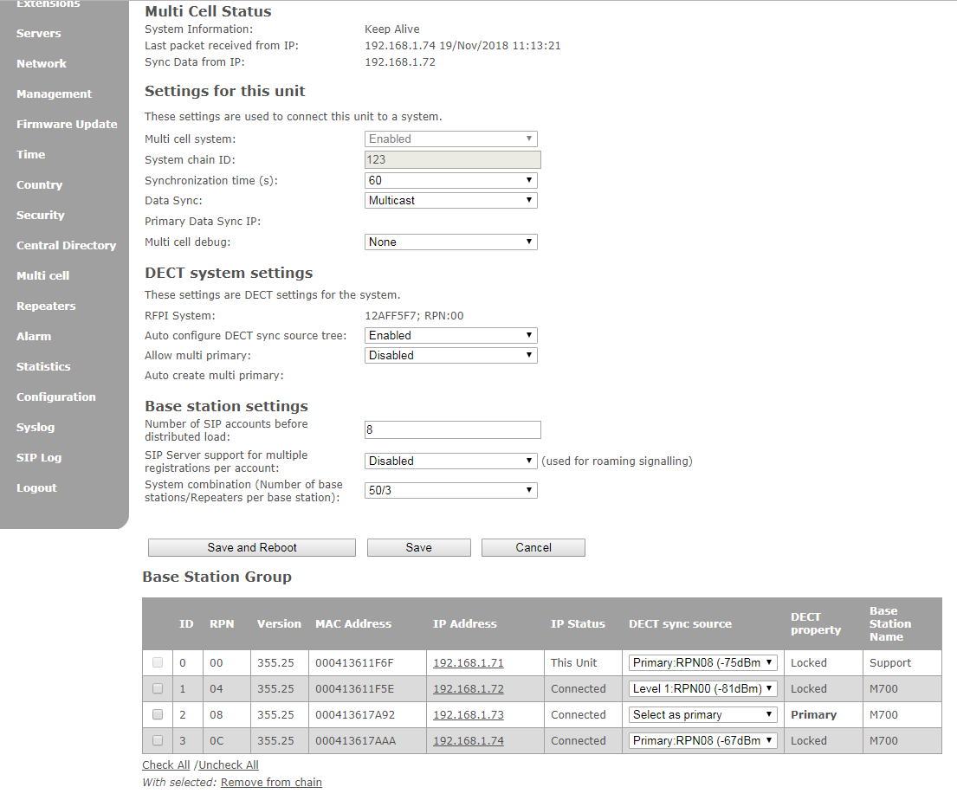
Task: Open SIP Log page
Action: (x=39, y=458)
